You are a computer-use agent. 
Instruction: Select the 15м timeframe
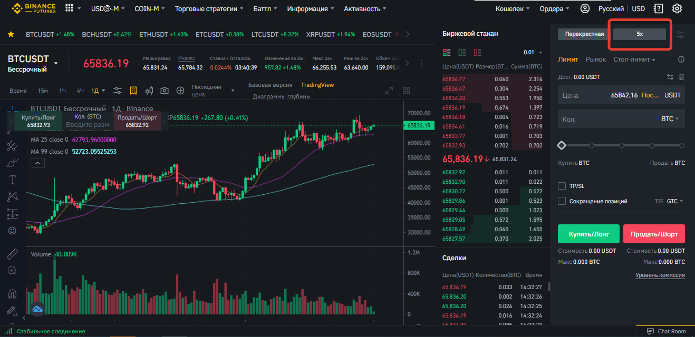[43, 91]
